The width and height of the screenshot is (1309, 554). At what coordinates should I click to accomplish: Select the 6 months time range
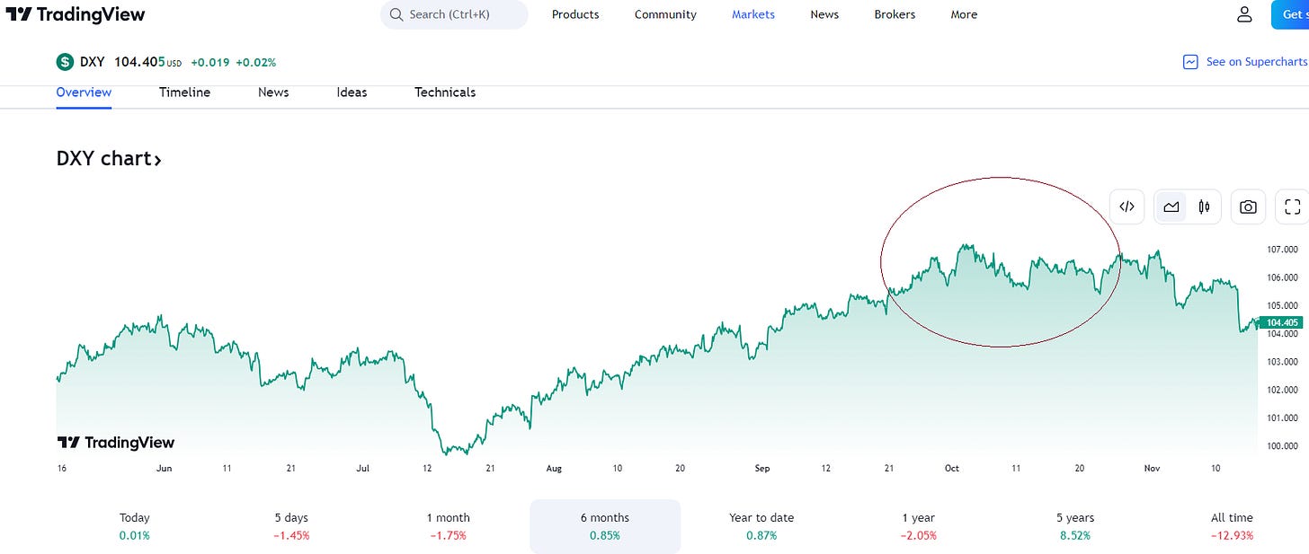click(605, 526)
